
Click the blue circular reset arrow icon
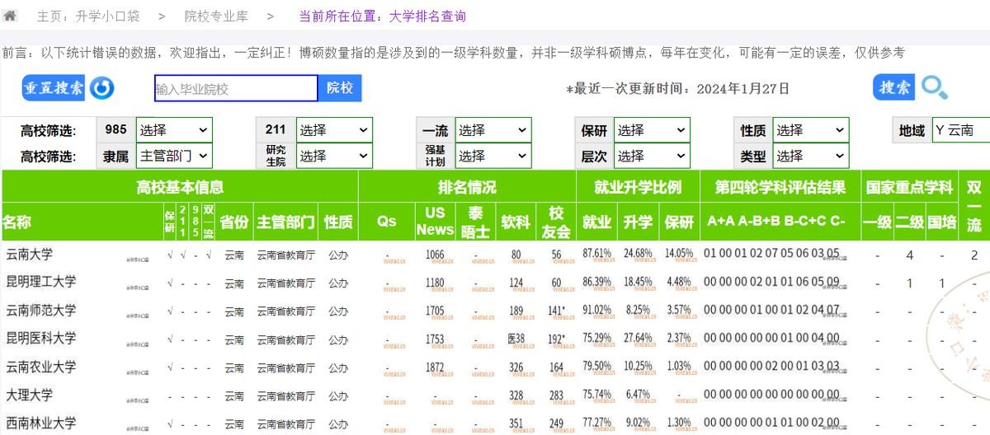[102, 88]
